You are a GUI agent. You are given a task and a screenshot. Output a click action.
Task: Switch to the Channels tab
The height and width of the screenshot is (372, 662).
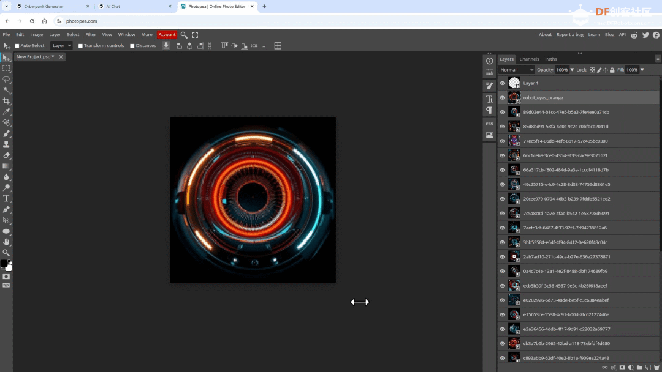click(x=529, y=59)
